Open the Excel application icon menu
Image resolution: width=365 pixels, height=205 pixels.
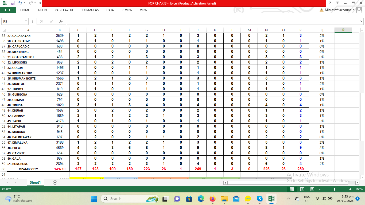click(5, 3)
